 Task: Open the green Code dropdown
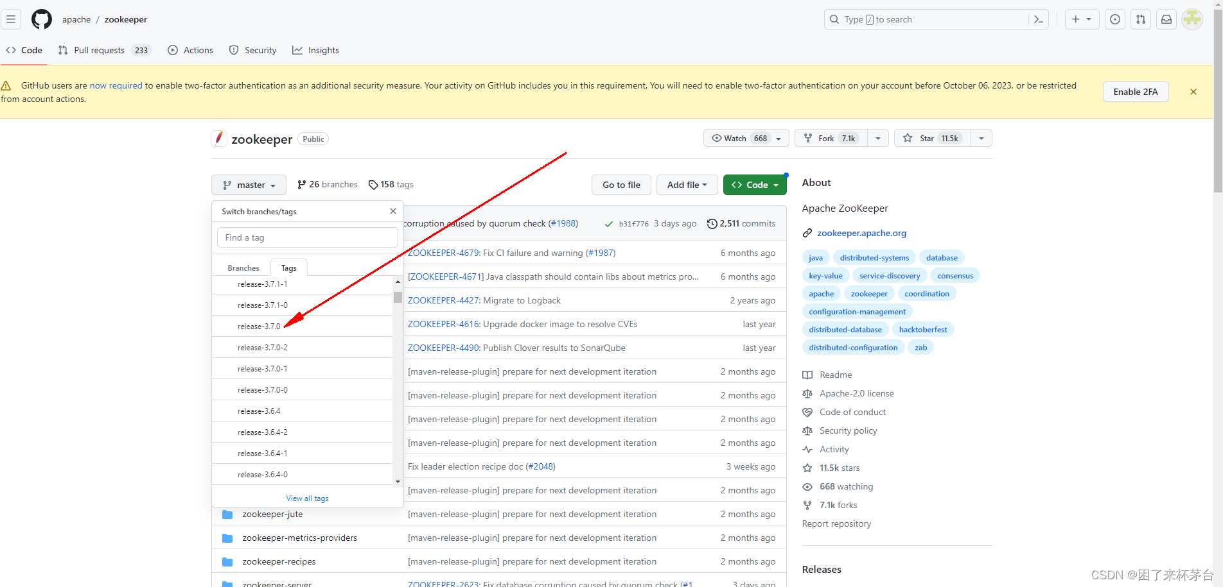point(755,185)
